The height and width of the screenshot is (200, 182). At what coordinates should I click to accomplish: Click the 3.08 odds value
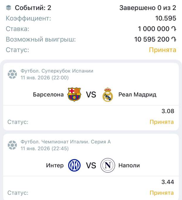[168, 111]
